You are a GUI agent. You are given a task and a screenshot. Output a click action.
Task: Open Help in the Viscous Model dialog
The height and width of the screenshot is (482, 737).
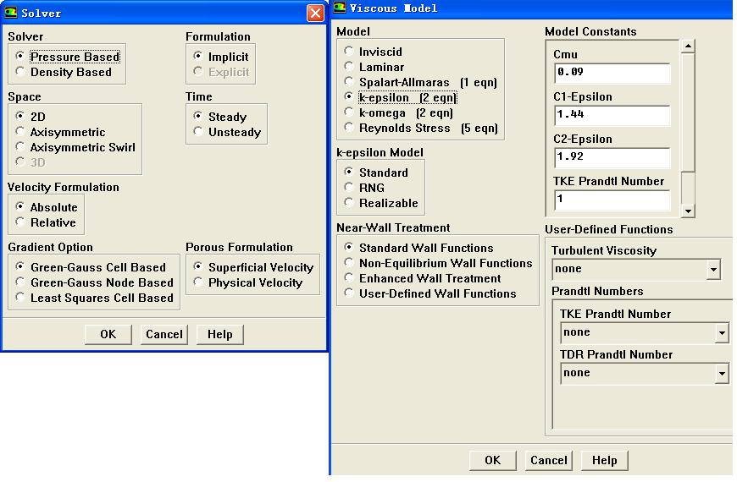pos(604,461)
